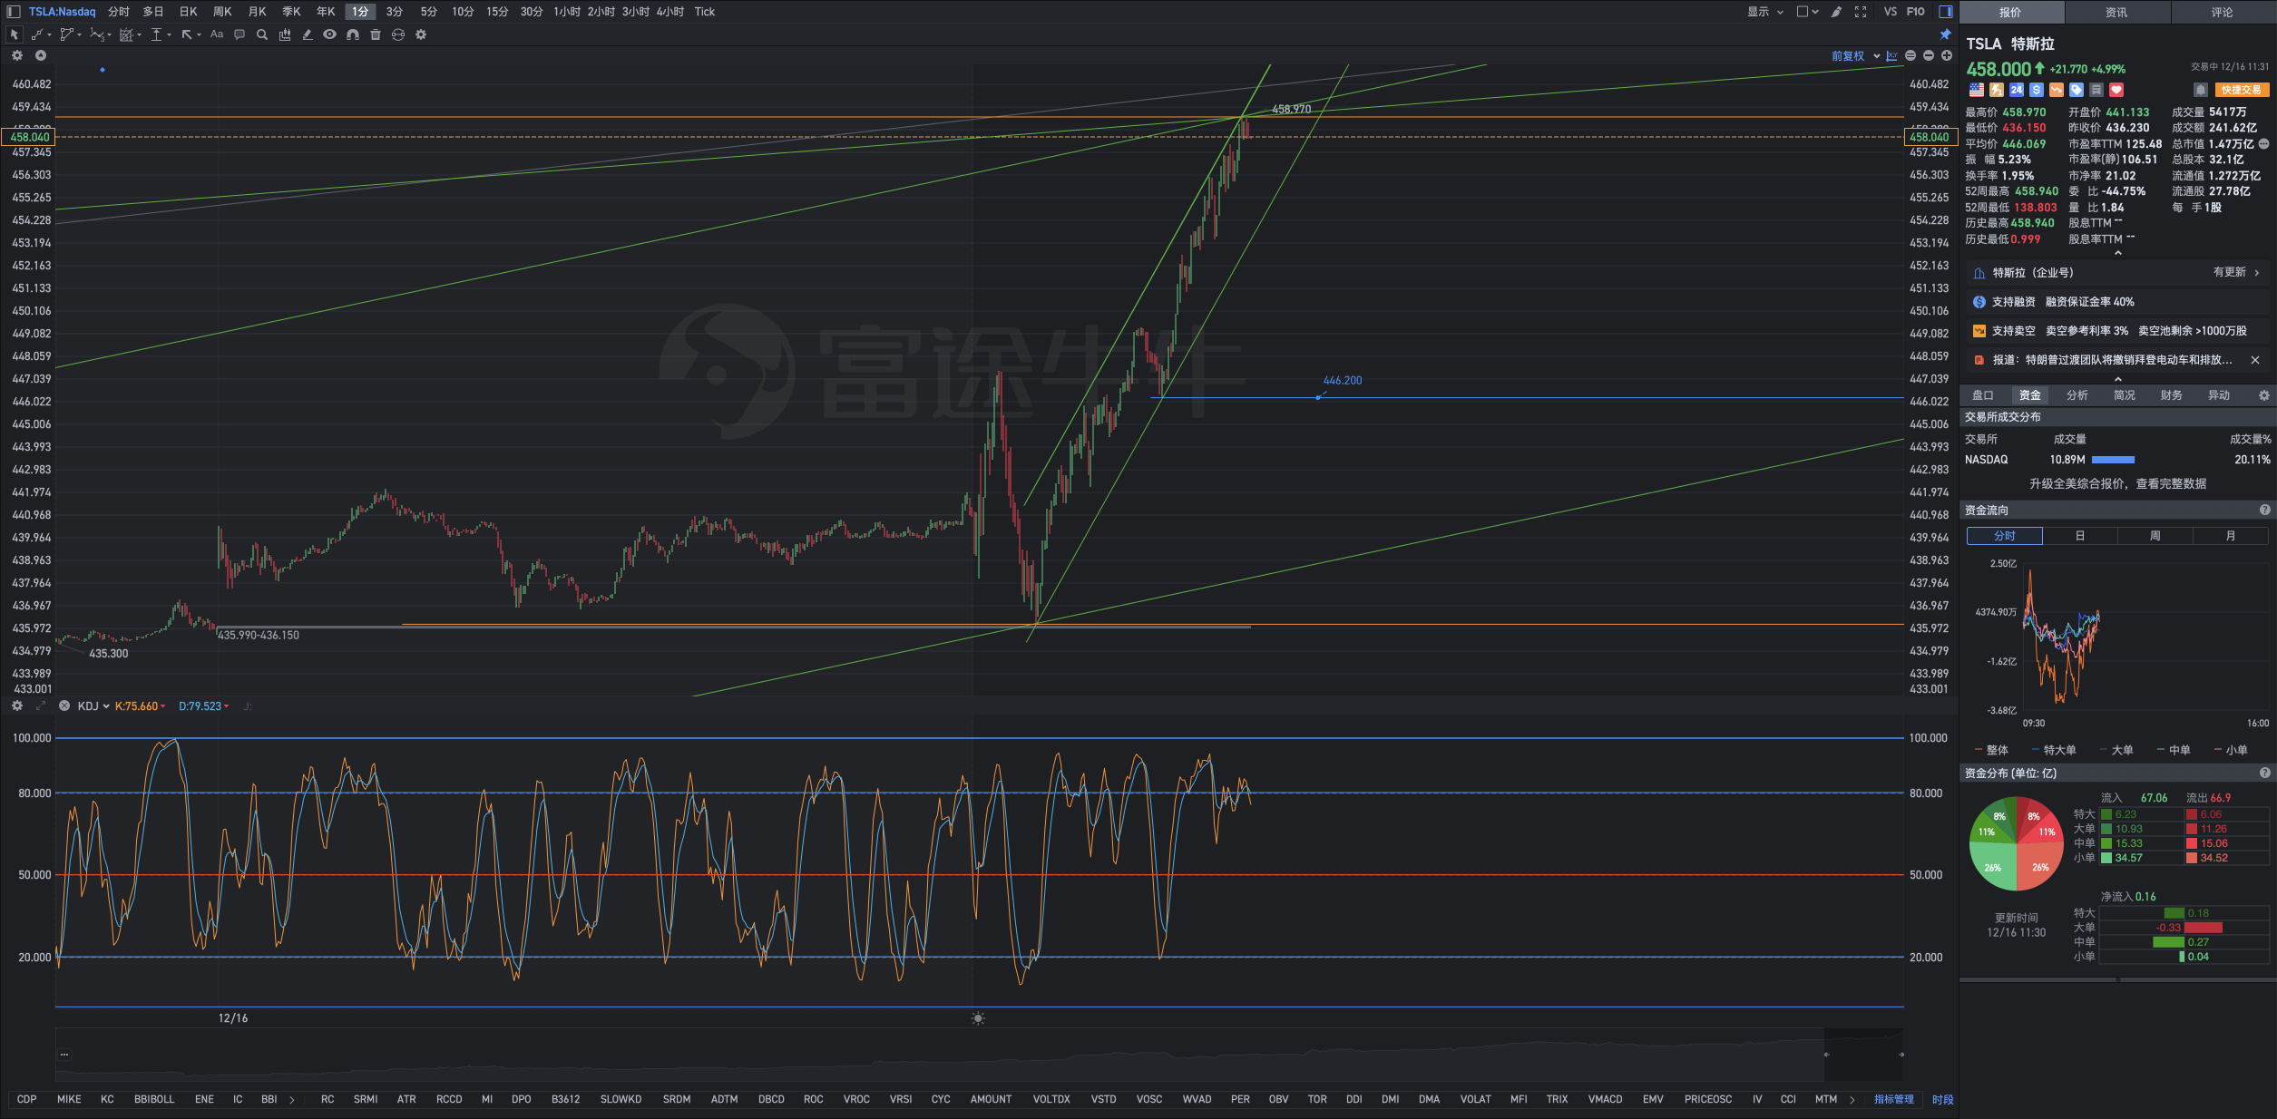The height and width of the screenshot is (1119, 2277).
Task: Open the 资讯 news tab
Action: point(2116,12)
